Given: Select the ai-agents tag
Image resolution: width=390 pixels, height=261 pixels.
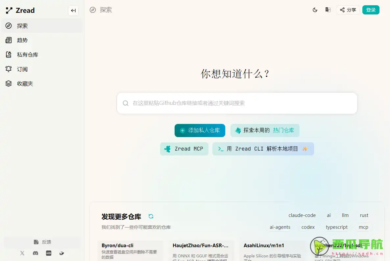Looking at the screenshot, I should [x=280, y=227].
